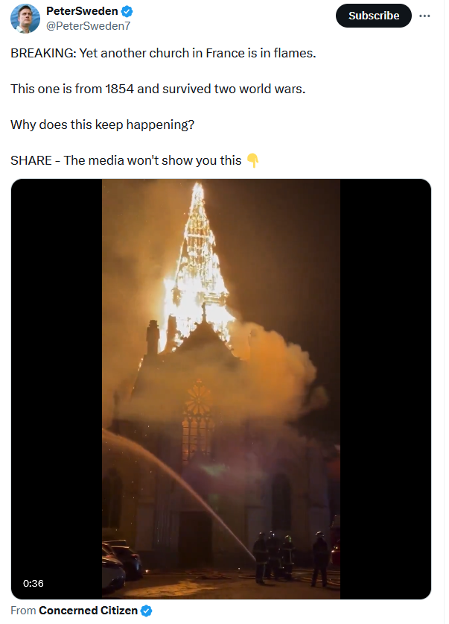The image size is (449, 624).
Task: Click the rose window of the church
Action: (198, 398)
